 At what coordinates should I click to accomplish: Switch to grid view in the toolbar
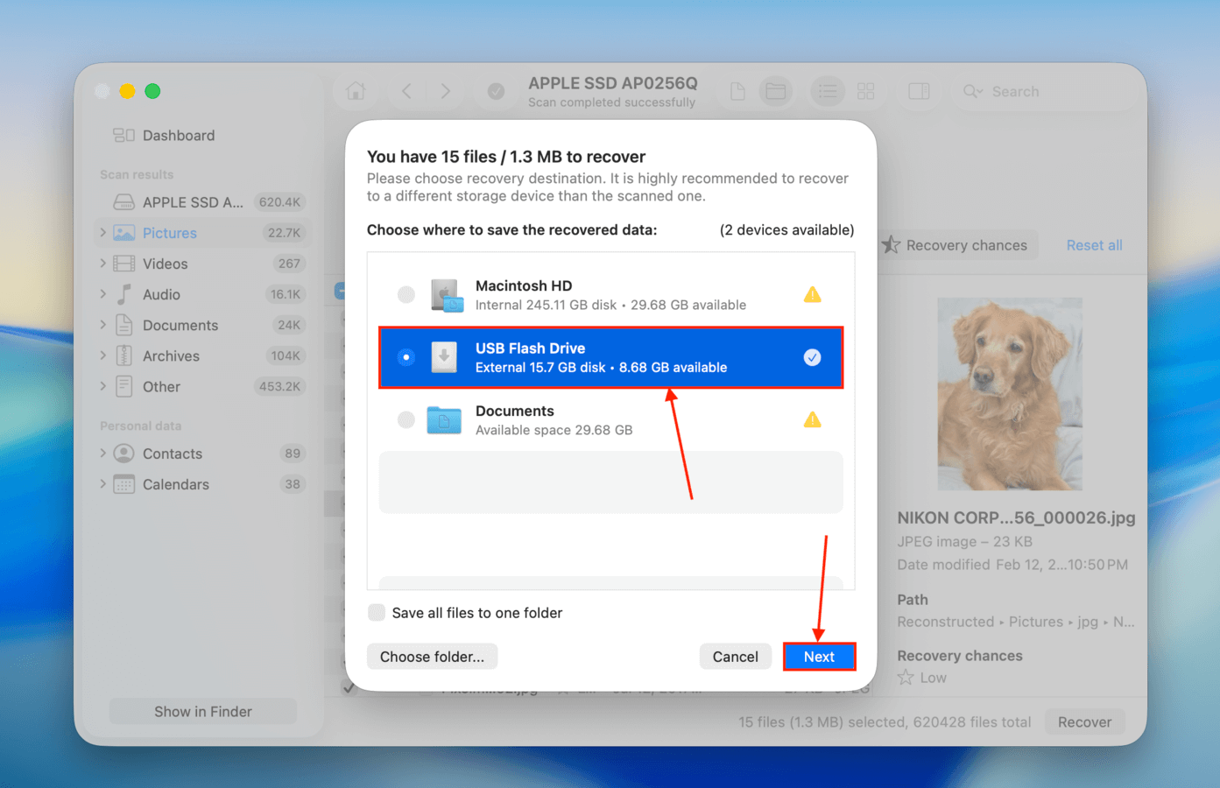click(865, 91)
